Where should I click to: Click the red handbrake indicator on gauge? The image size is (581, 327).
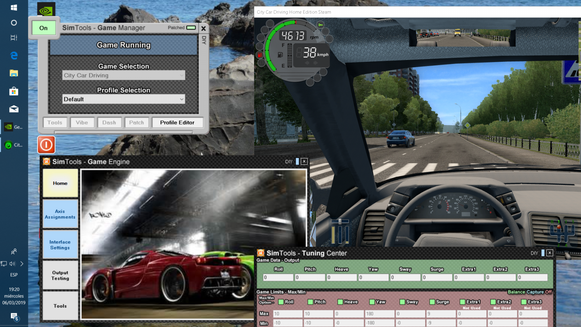click(260, 55)
